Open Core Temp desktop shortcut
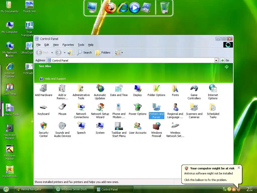 pyautogui.click(x=10, y=89)
